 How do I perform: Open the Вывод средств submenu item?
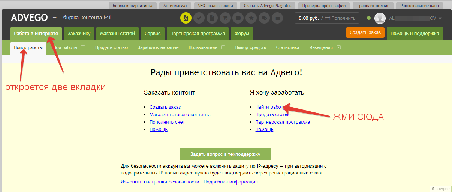(x=250, y=47)
